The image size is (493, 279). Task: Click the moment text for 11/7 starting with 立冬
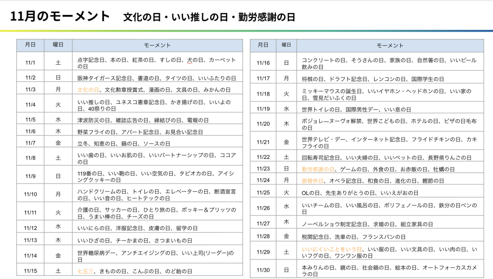(x=124, y=143)
